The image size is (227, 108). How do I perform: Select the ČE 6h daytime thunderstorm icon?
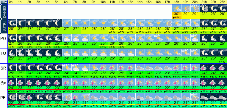tap(67, 82)
